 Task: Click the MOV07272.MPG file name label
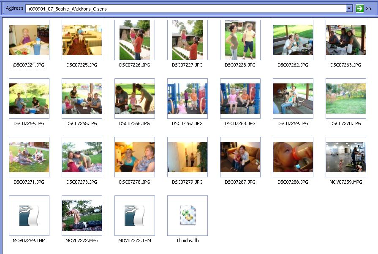[x=82, y=241]
